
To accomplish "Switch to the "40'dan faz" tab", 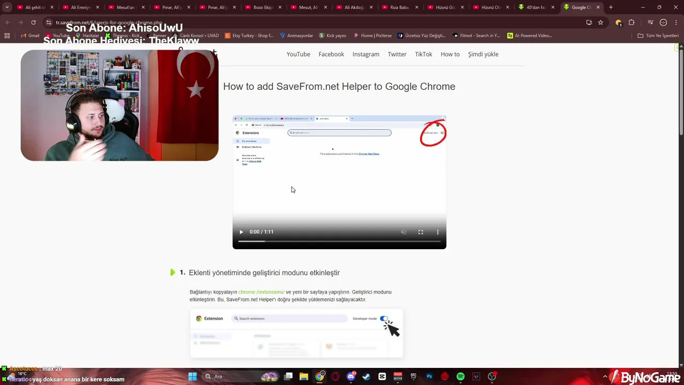I will pos(536,7).
